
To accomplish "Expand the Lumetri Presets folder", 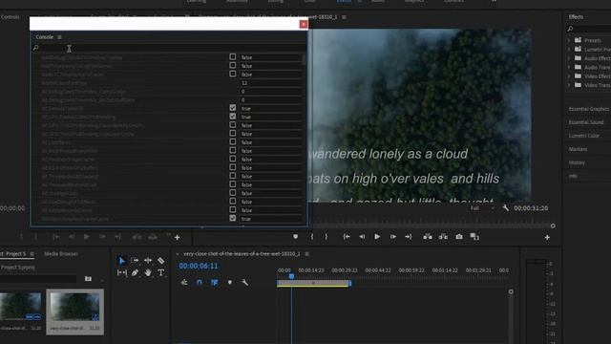I will (569, 49).
